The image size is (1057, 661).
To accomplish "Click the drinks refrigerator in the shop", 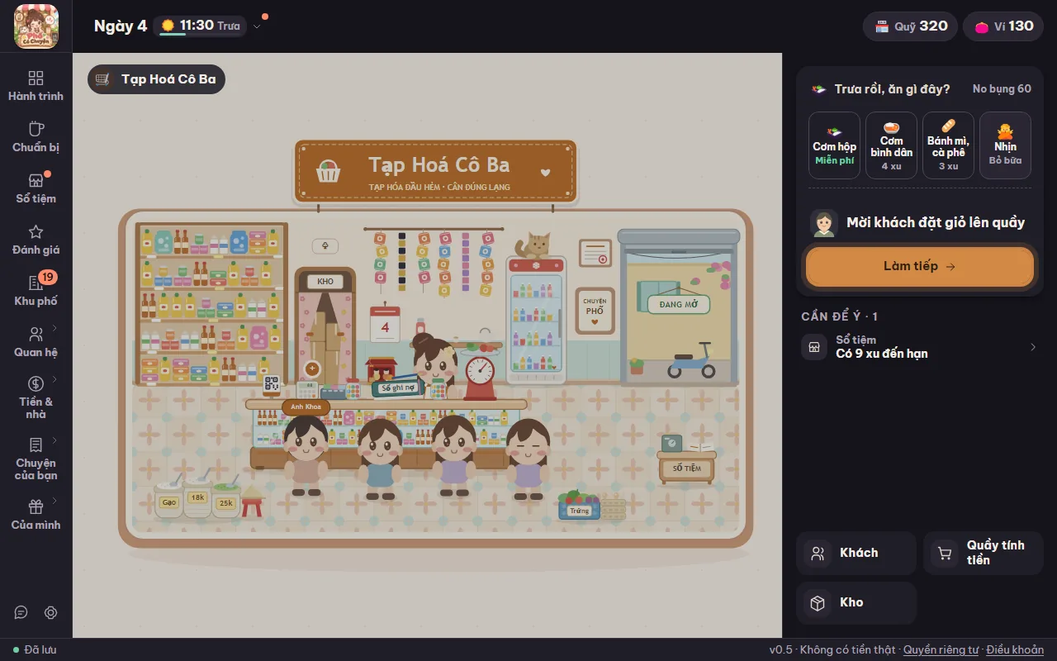I will coord(536,321).
